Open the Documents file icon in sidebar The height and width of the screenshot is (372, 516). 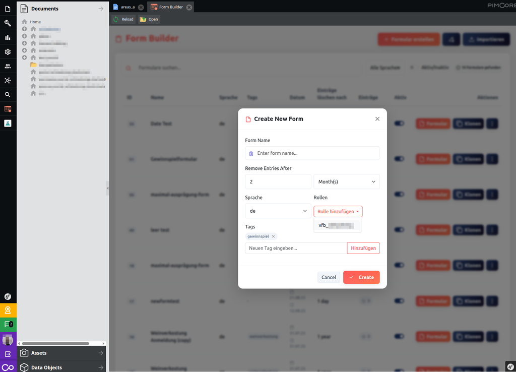[x=8, y=9]
